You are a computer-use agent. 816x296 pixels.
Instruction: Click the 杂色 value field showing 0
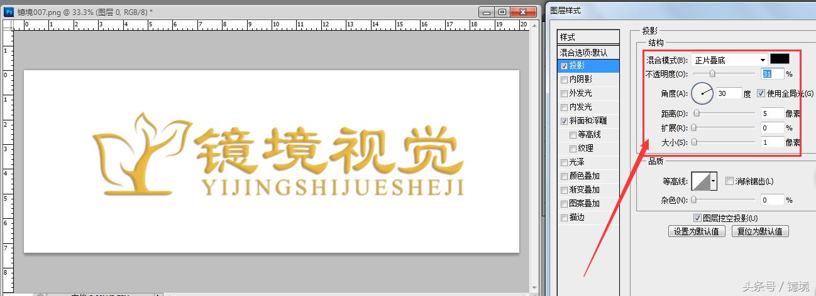coord(772,200)
